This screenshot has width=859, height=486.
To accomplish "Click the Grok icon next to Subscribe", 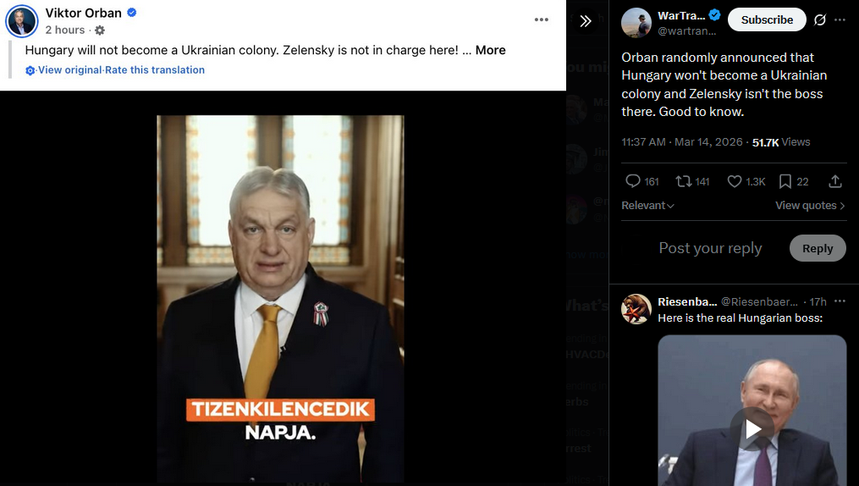I will click(x=819, y=19).
